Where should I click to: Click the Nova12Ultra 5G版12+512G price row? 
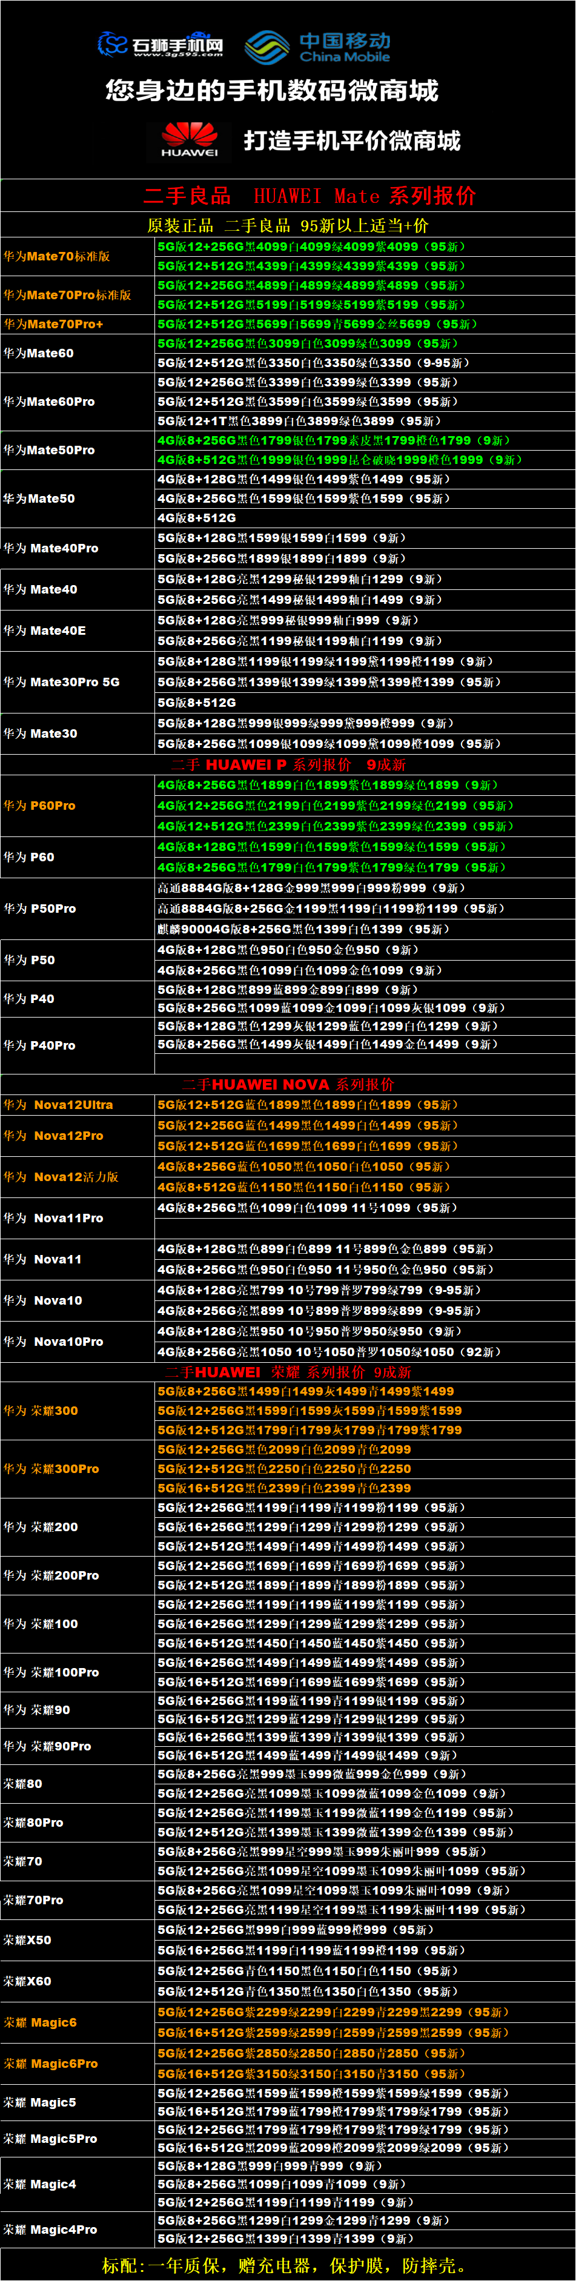[x=365, y=1105]
